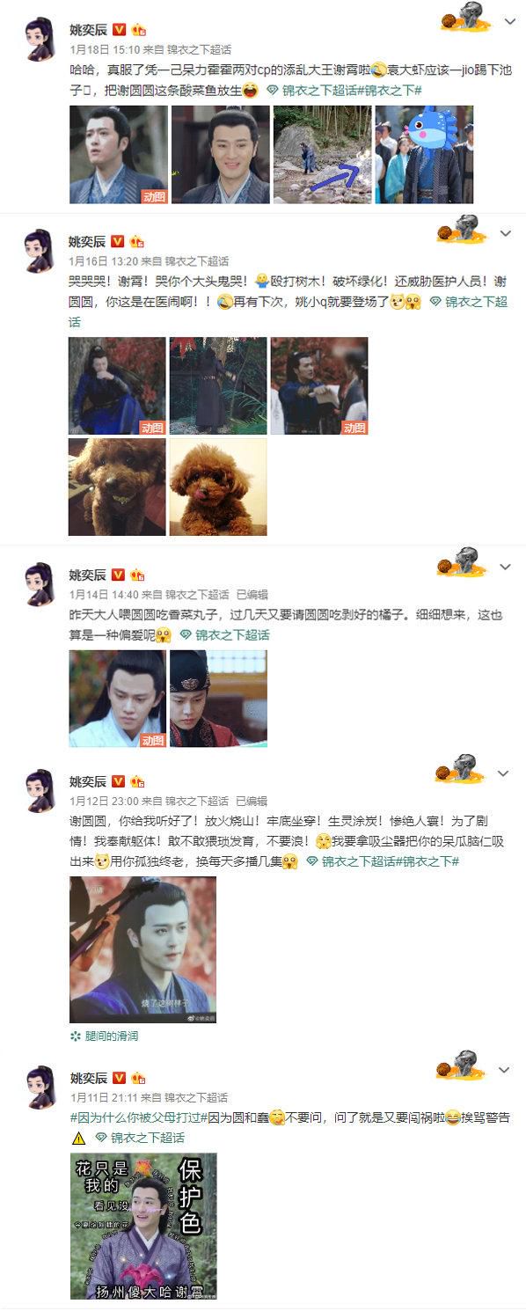Click the orange V verified badge on first post

click(x=119, y=30)
